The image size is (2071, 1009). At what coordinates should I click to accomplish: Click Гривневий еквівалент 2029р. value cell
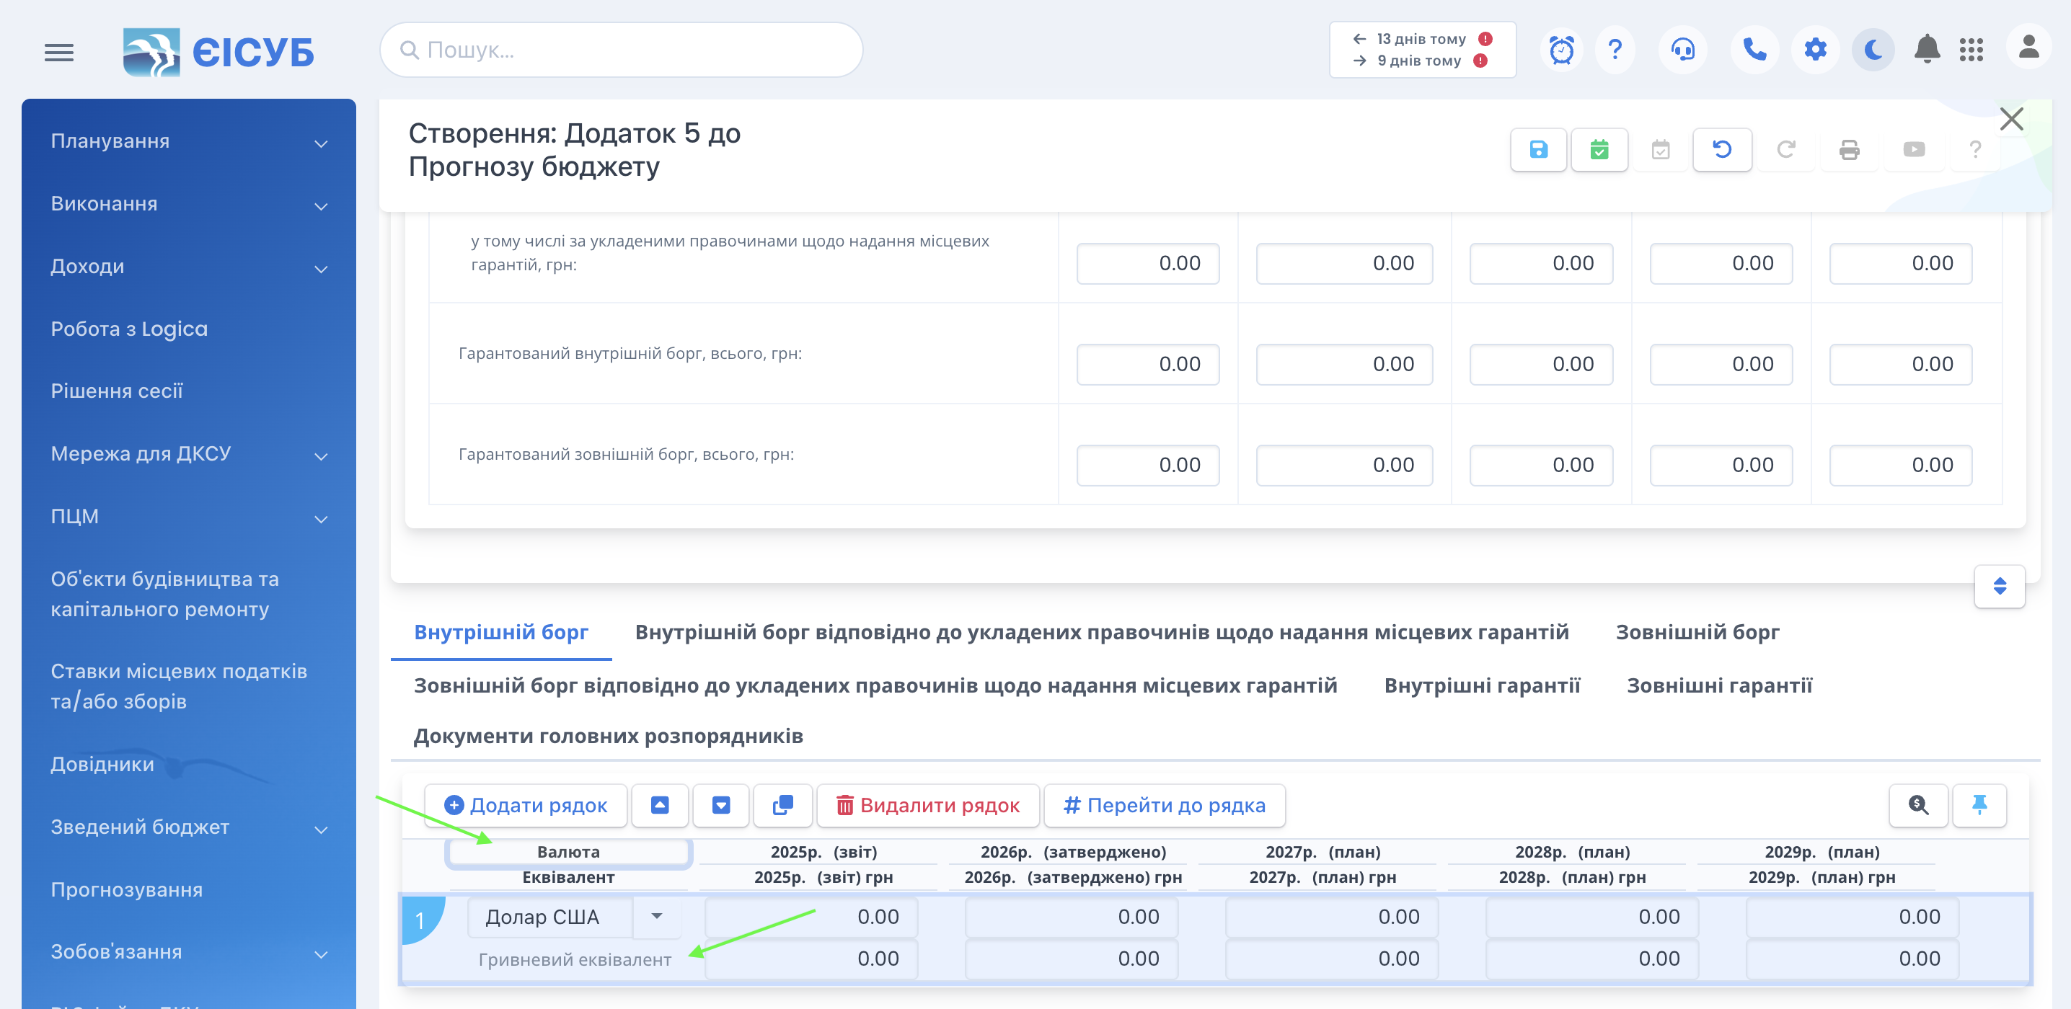(1852, 959)
